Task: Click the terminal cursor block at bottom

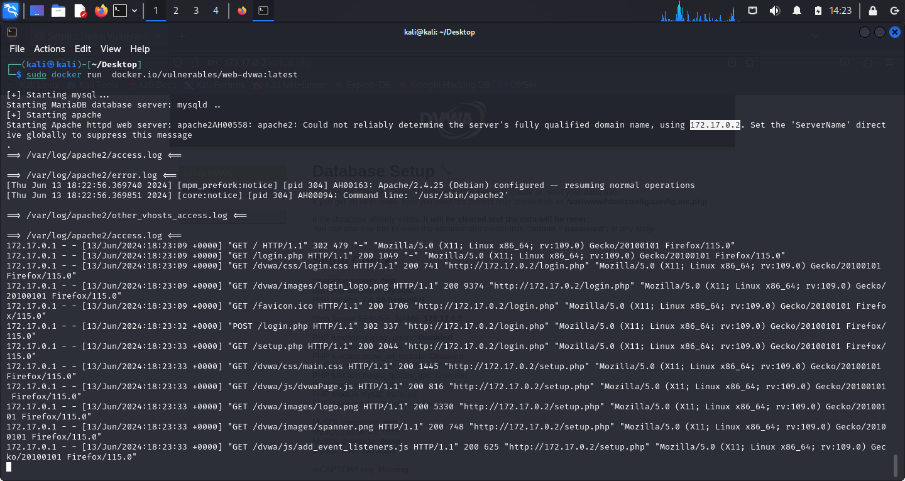Action: 9,467
